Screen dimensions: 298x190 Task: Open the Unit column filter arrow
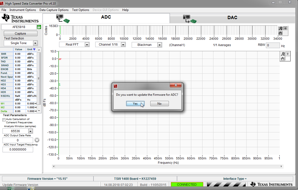click(x=34, y=49)
